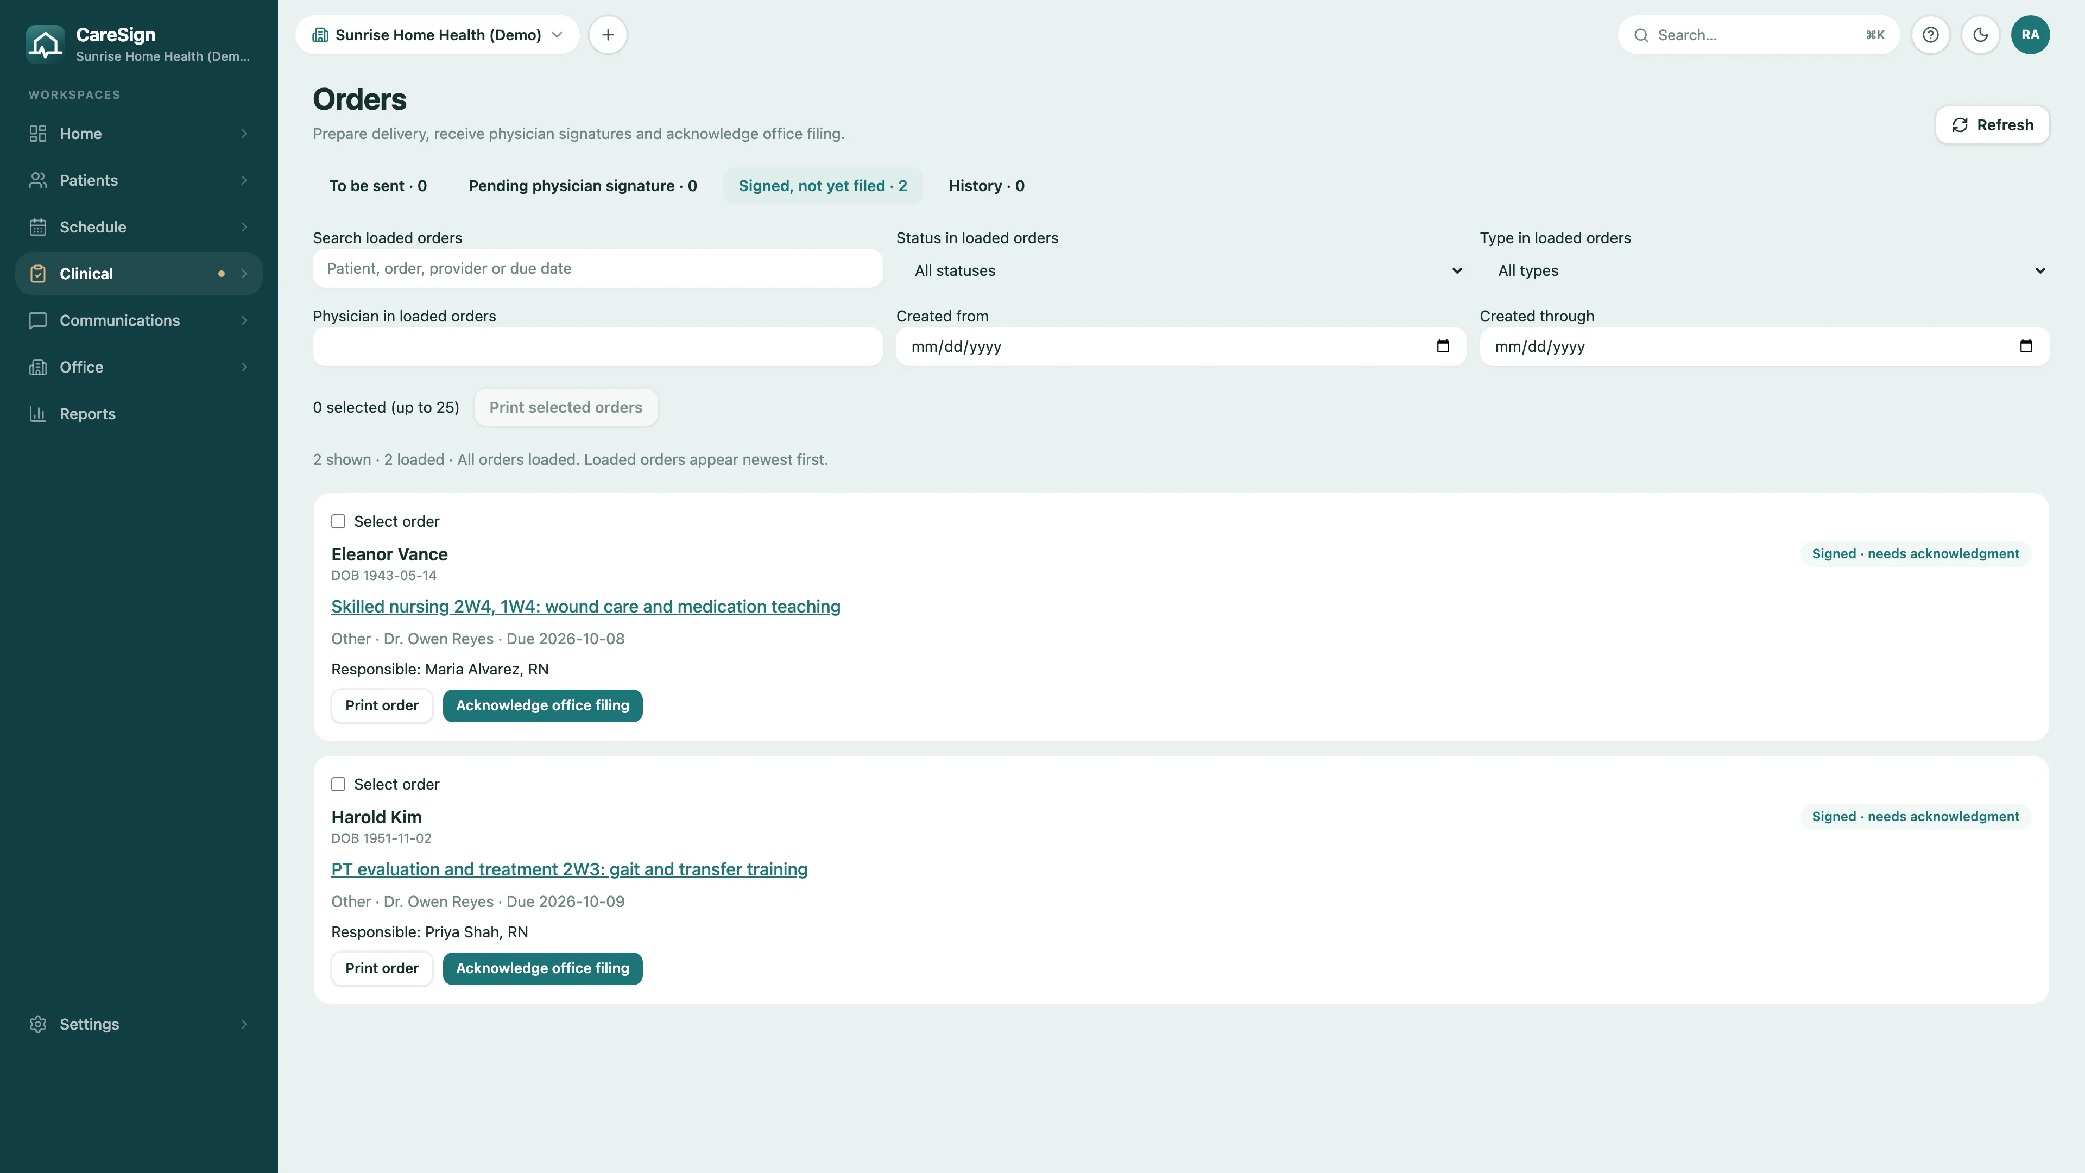Open the Created through calendar picker icon

[2026, 346]
